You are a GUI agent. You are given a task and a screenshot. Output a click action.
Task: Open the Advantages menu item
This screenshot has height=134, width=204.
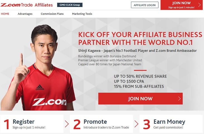(25, 14)
